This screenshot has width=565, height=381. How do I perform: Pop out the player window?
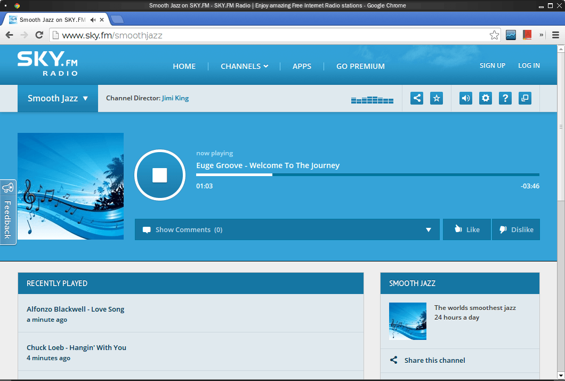(524, 98)
